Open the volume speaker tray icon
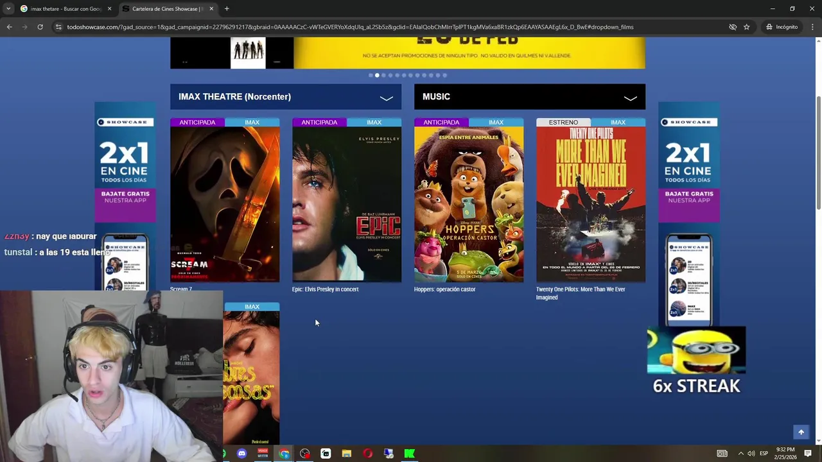Image resolution: width=822 pixels, height=462 pixels. [751, 454]
